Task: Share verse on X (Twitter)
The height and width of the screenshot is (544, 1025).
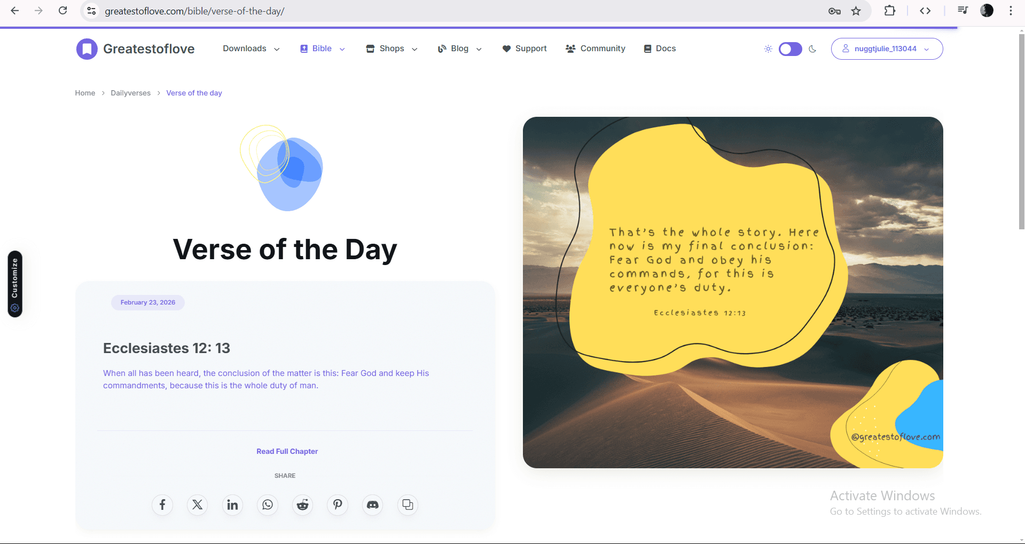Action: [x=197, y=505]
